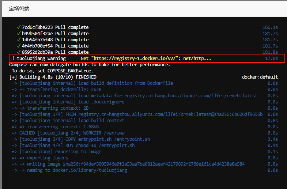Click the 181.8s pull time value
Image resolution: width=287 pixels, height=189 pixels.
tap(270, 52)
